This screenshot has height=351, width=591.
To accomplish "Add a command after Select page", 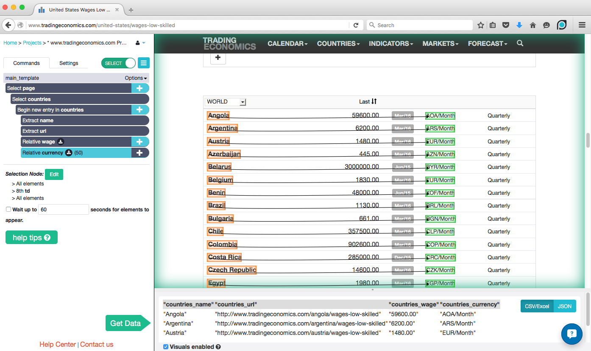I will point(139,88).
